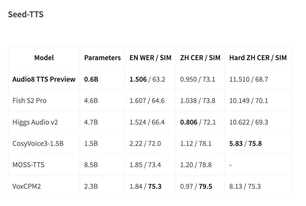Click the Hard ZH CER / SIM header
The height and width of the screenshot is (206, 306).
point(258,58)
